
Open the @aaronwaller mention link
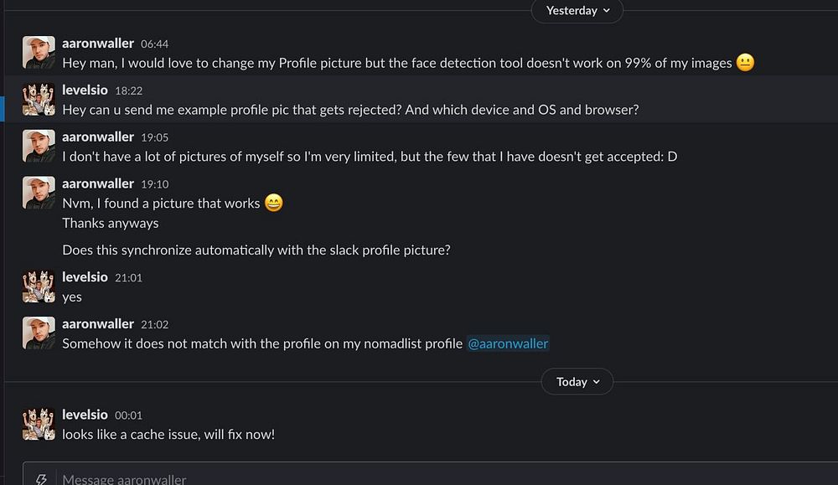(x=508, y=343)
